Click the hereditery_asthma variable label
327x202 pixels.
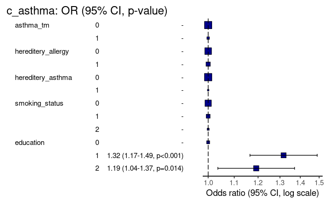click(43, 77)
